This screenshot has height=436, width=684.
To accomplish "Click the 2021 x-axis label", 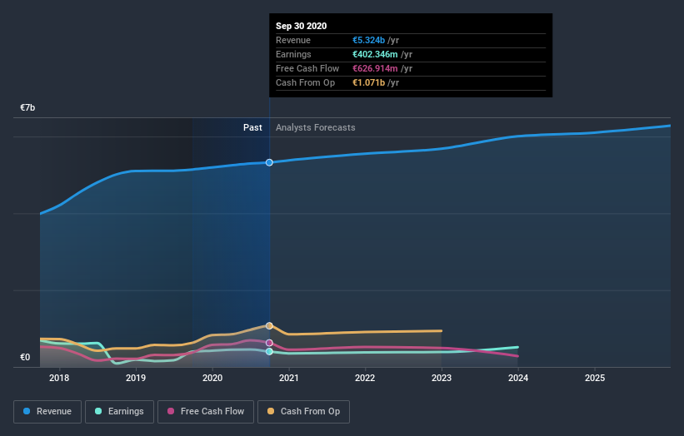I will [289, 378].
